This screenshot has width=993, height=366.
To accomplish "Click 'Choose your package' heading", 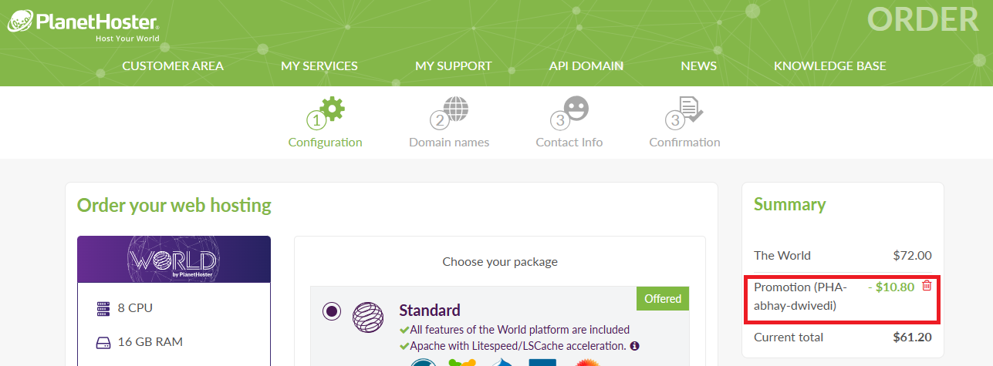I will [500, 262].
